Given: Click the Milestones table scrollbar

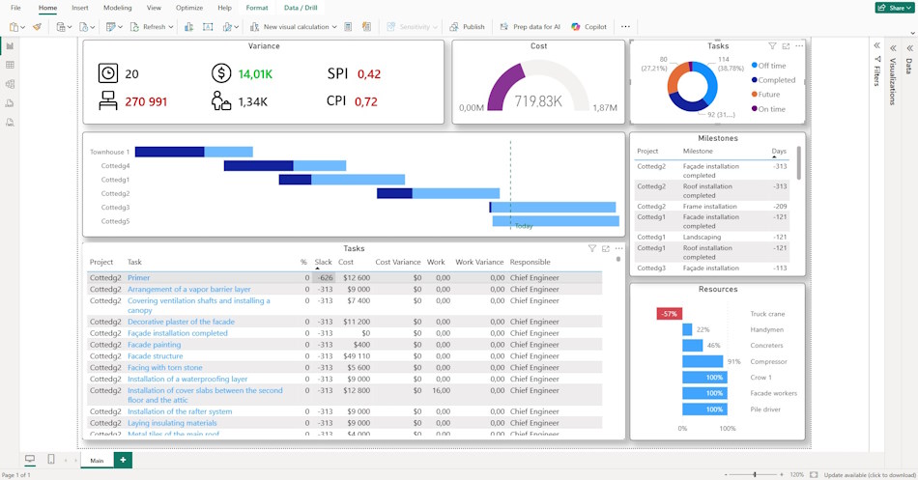Looking at the screenshot, I should pyautogui.click(x=798, y=164).
